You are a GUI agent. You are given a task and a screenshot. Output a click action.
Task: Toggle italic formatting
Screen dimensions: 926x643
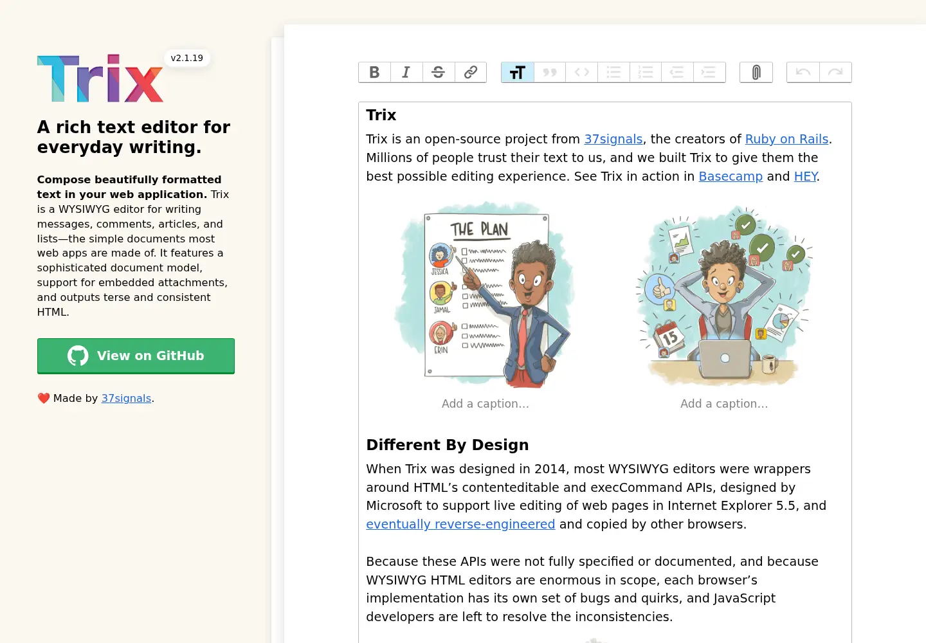click(406, 72)
